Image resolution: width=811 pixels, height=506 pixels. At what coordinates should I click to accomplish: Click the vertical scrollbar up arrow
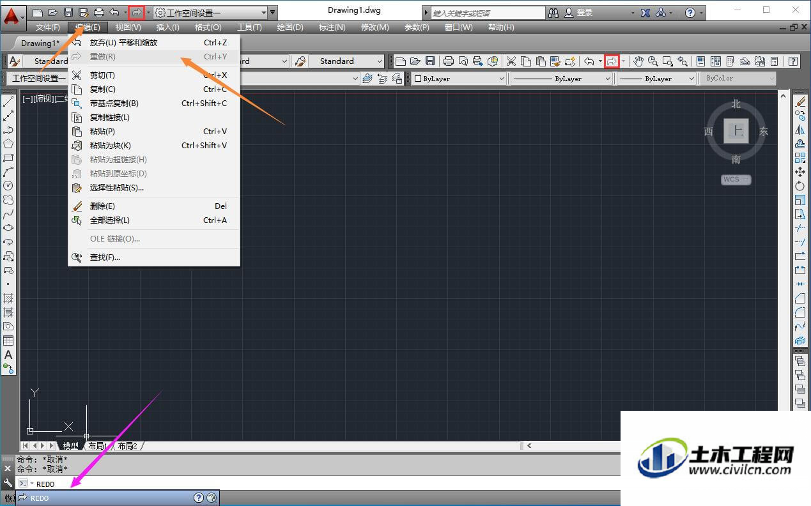click(x=783, y=96)
